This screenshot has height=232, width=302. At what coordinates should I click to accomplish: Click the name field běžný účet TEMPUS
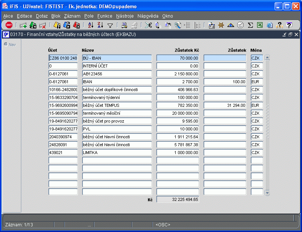(x=117, y=105)
